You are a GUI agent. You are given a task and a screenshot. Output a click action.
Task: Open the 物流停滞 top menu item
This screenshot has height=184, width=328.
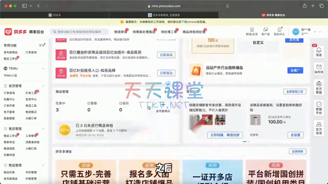click(x=121, y=32)
